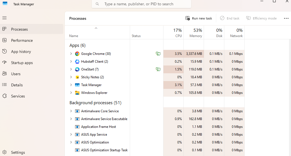The image size is (291, 156).
Task: Expand the Google Chrome process group
Action: [x=71, y=54]
